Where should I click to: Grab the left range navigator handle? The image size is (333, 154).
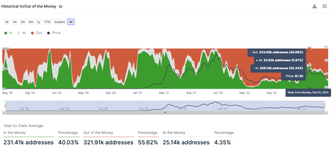tap(6, 106)
